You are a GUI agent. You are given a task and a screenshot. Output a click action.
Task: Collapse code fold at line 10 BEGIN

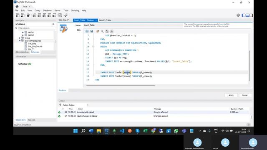(93, 47)
